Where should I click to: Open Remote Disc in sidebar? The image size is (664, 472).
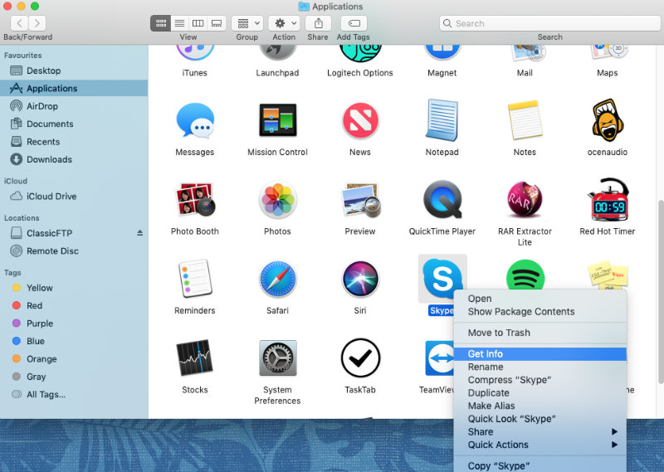click(74, 251)
